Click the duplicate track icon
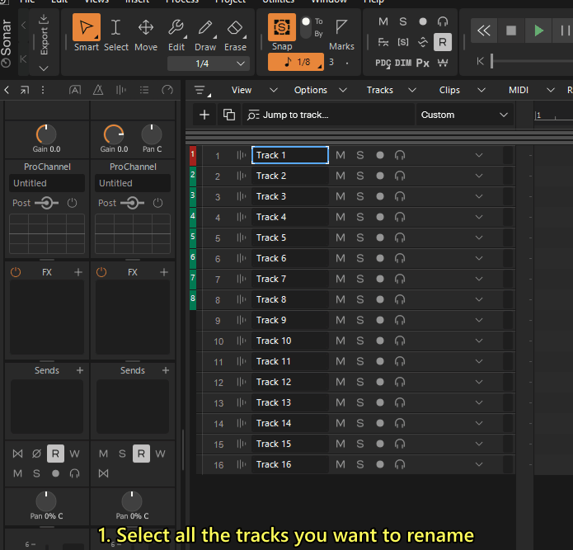Screen dimensions: 573x550 pos(228,115)
